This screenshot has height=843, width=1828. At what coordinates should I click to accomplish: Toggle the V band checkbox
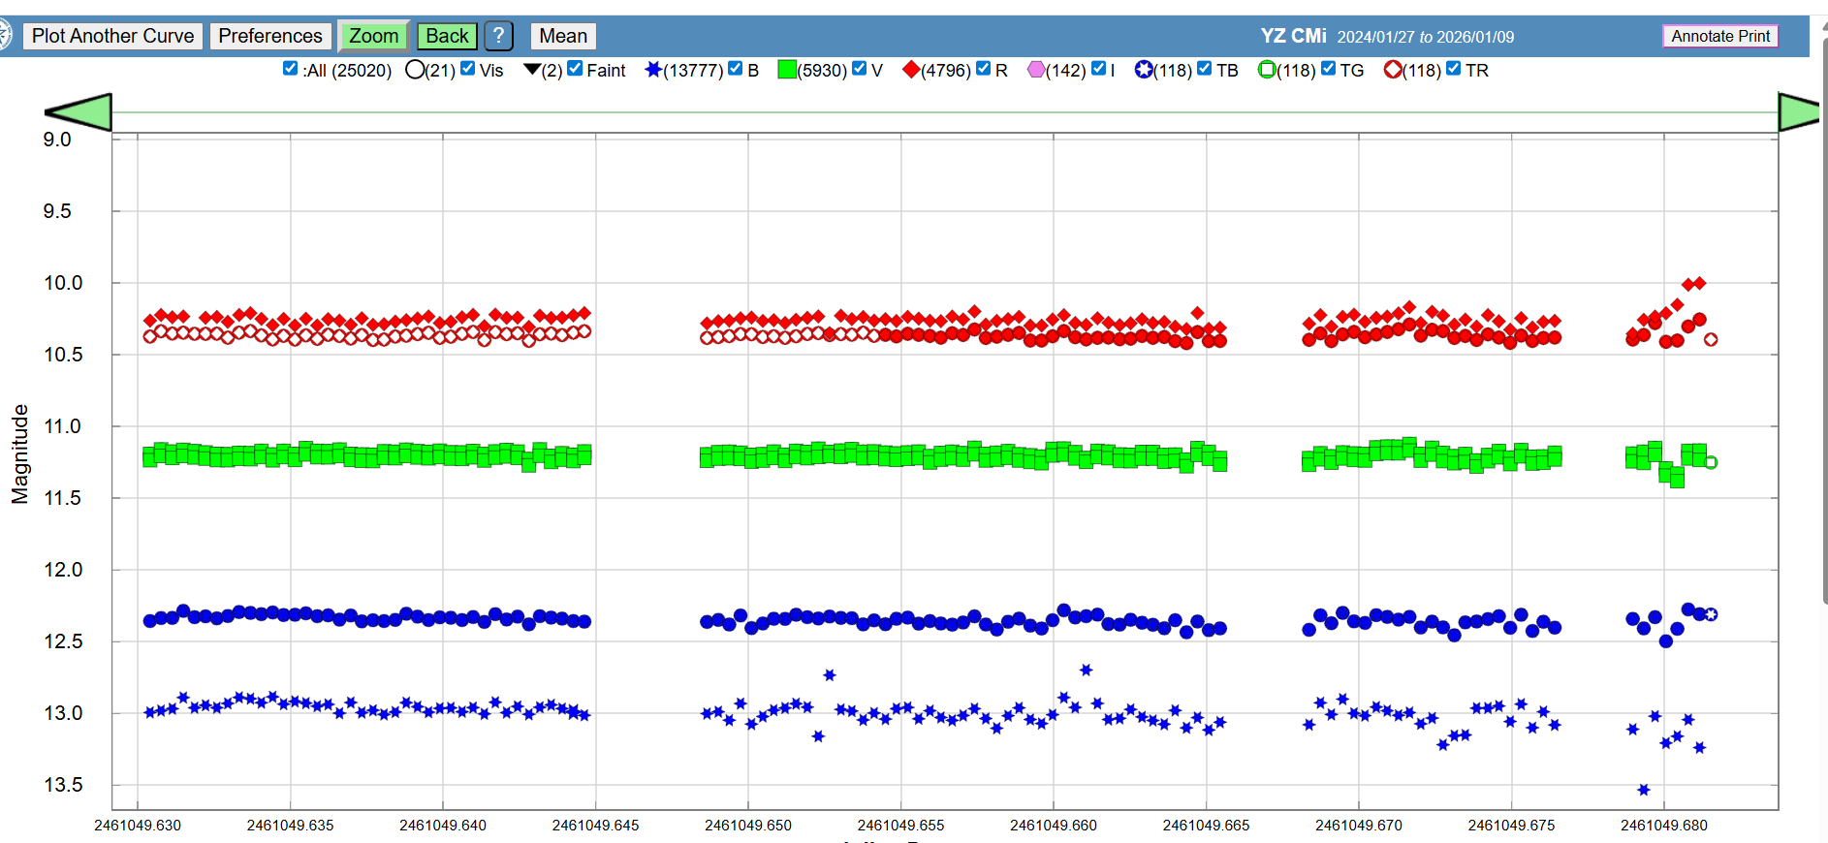(x=859, y=69)
